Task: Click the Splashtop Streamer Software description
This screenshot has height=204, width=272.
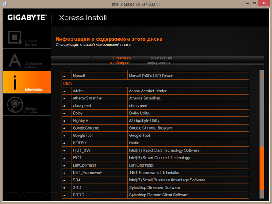Action: [x=155, y=188]
